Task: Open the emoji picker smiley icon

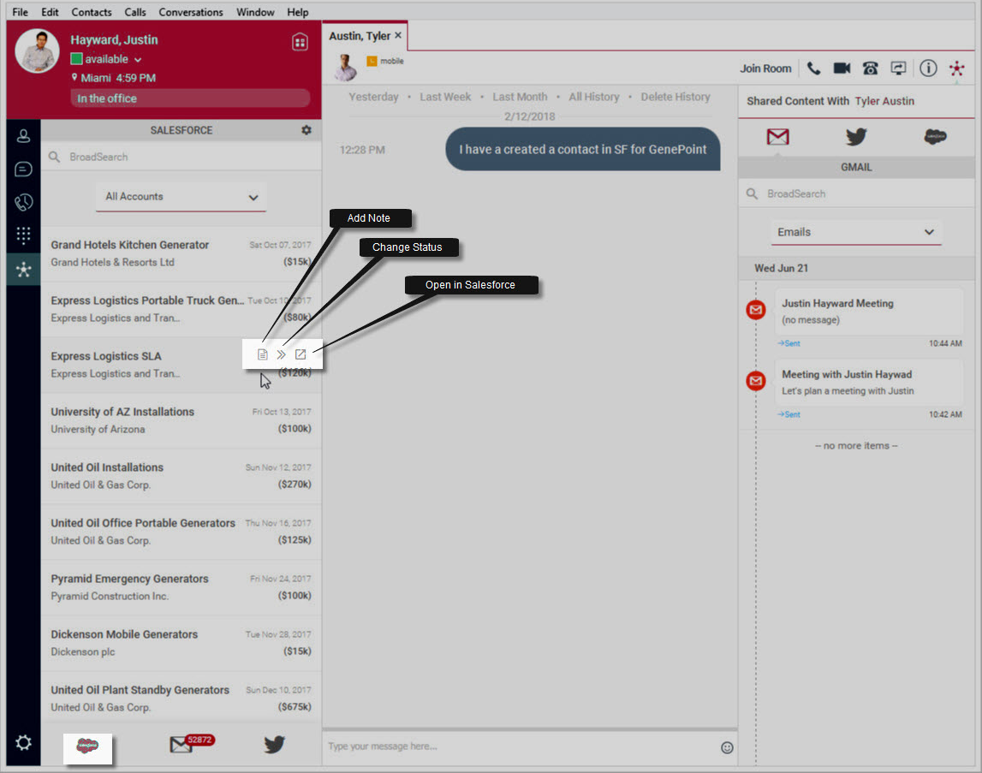Action: point(727,747)
